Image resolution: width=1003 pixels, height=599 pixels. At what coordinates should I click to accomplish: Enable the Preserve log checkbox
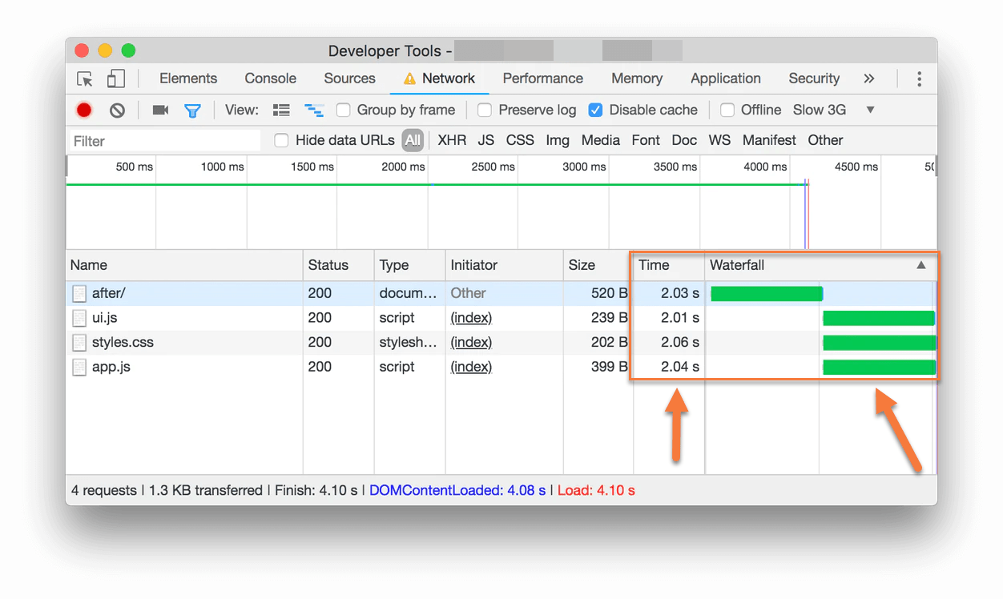485,110
